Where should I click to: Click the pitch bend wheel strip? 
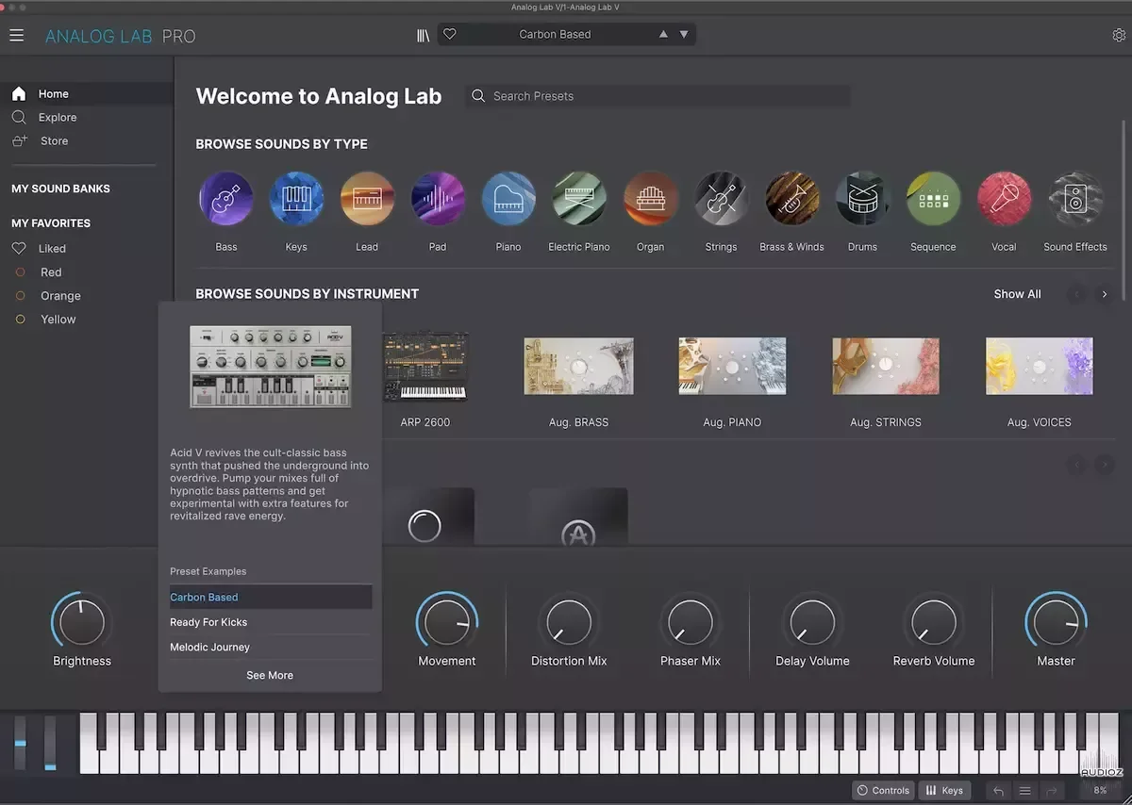coord(20,744)
